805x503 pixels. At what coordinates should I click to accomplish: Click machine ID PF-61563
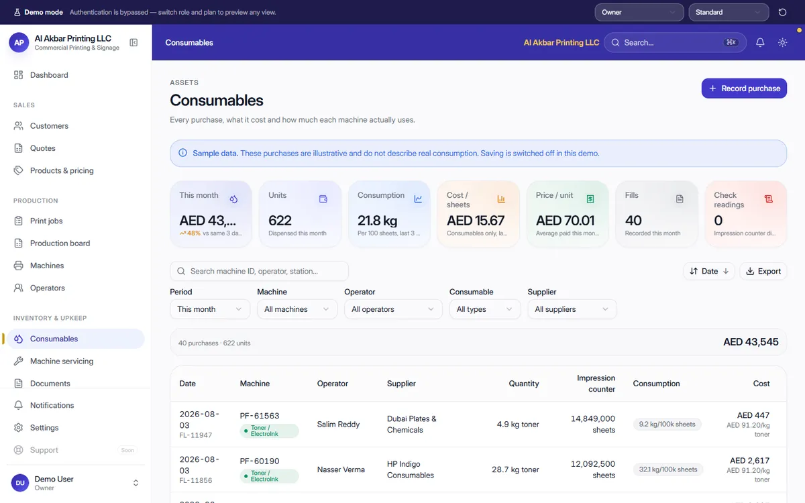260,416
